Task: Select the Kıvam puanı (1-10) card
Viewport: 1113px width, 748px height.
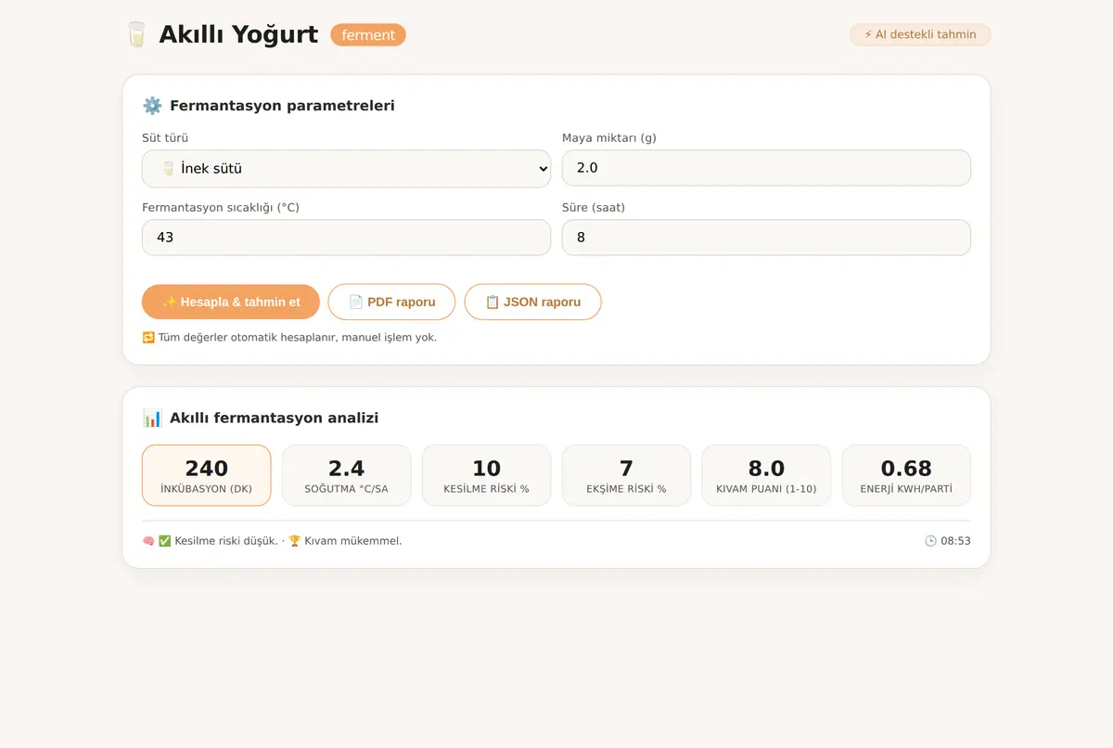Action: point(766,476)
